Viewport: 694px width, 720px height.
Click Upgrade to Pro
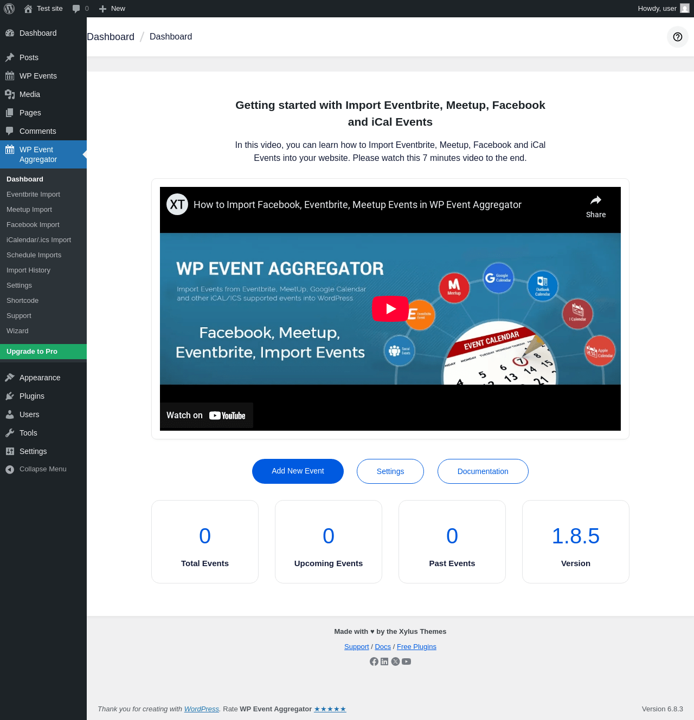pos(43,352)
